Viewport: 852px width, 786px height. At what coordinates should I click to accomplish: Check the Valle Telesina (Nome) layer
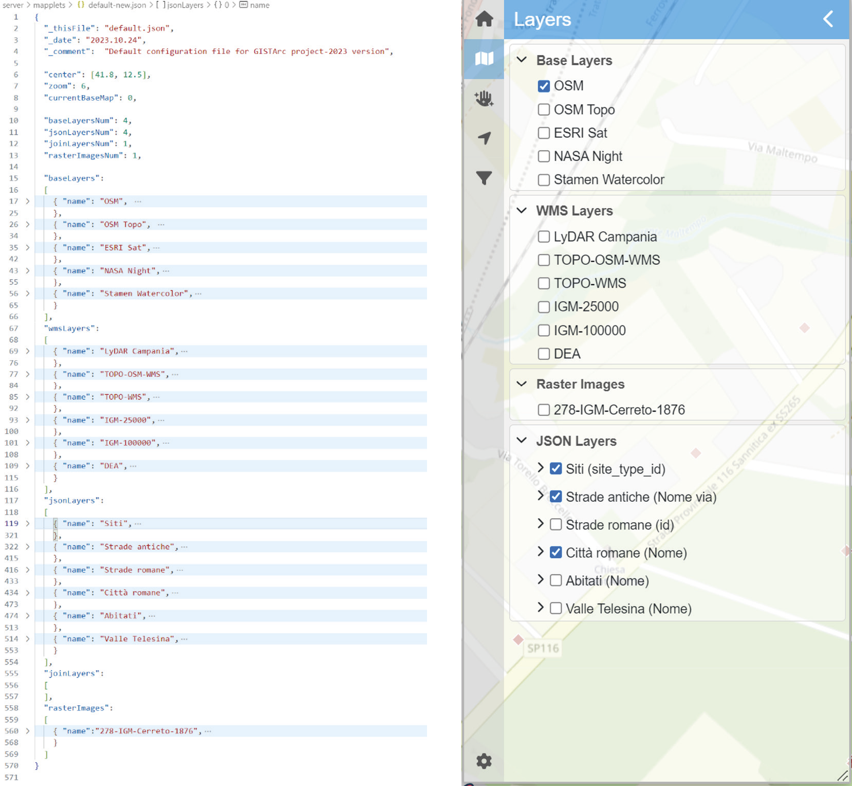[555, 608]
